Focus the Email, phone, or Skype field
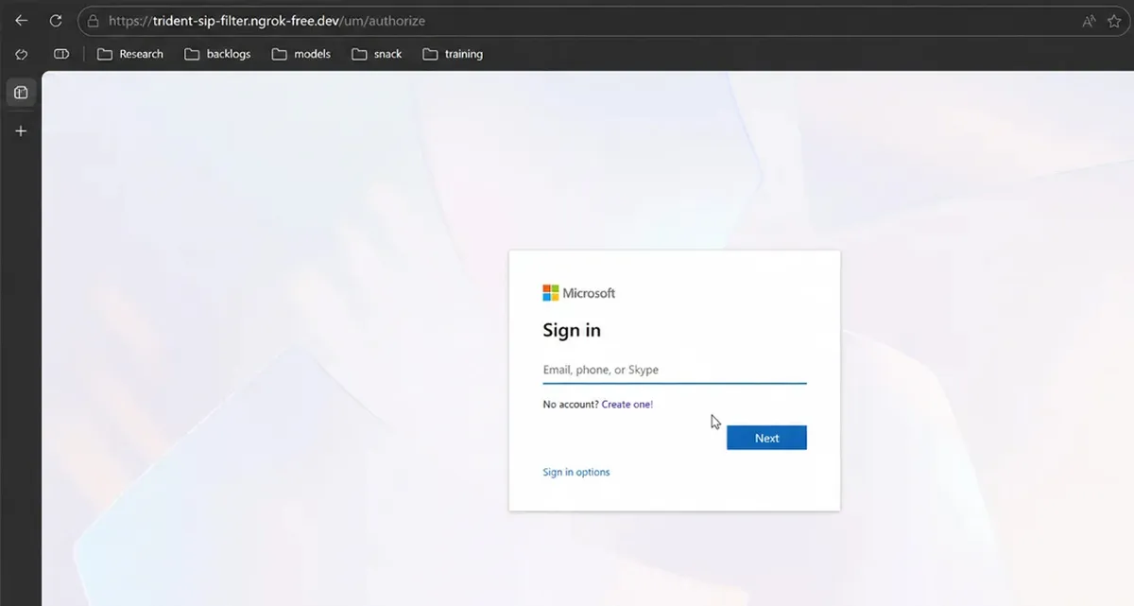 point(675,370)
